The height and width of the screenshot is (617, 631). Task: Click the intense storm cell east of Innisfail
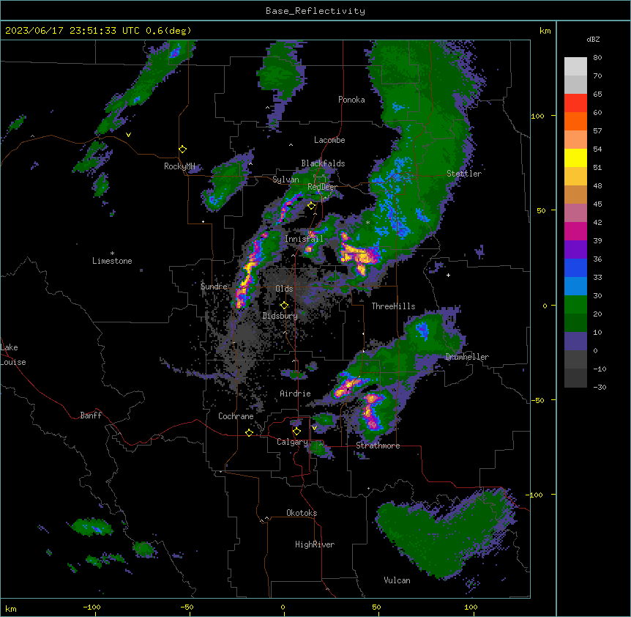[359, 255]
